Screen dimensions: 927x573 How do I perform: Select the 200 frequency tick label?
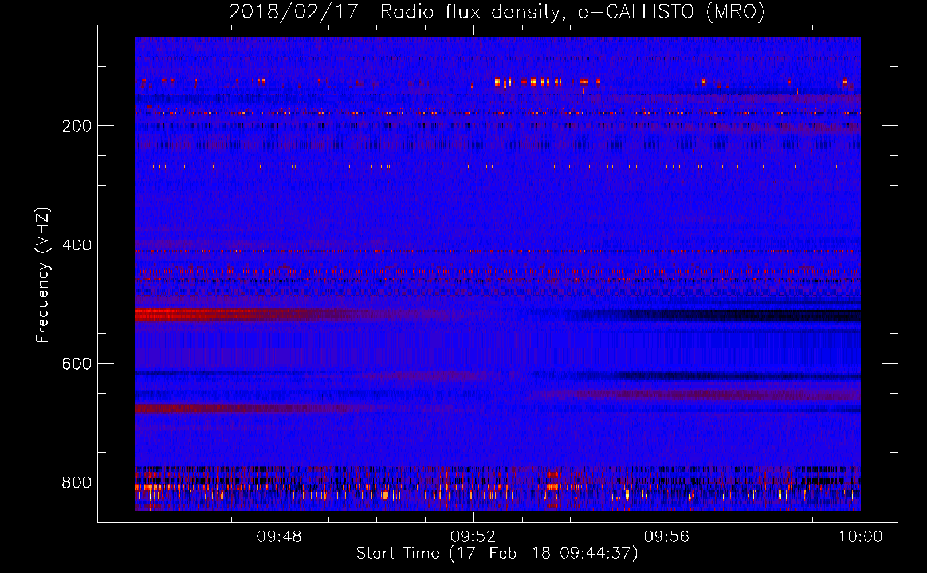point(77,126)
